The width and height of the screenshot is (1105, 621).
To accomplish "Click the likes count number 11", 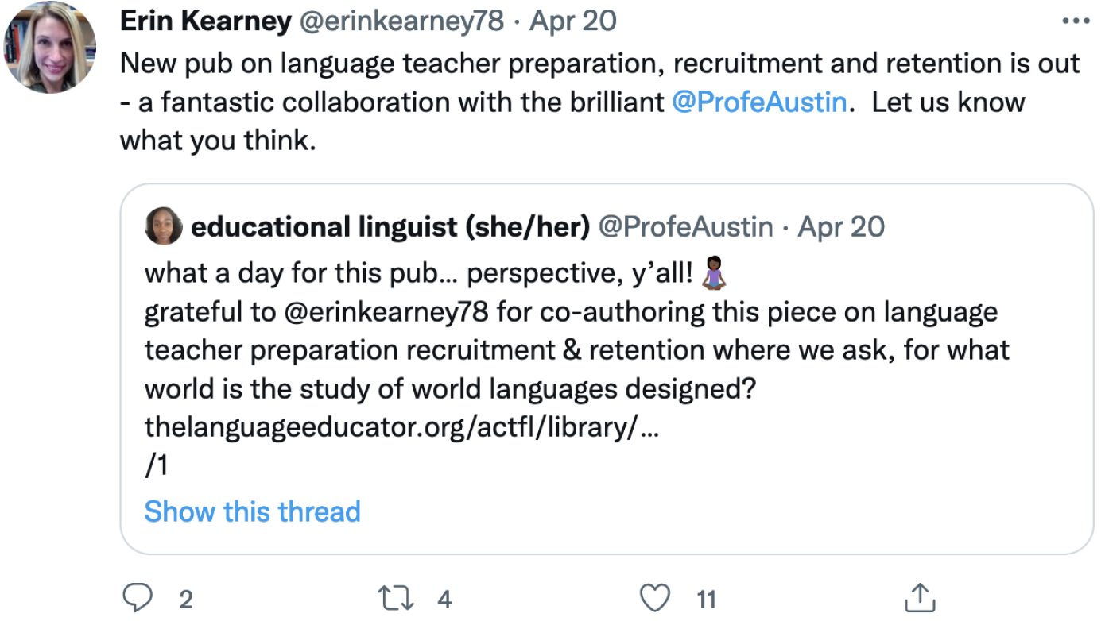I will click(707, 599).
